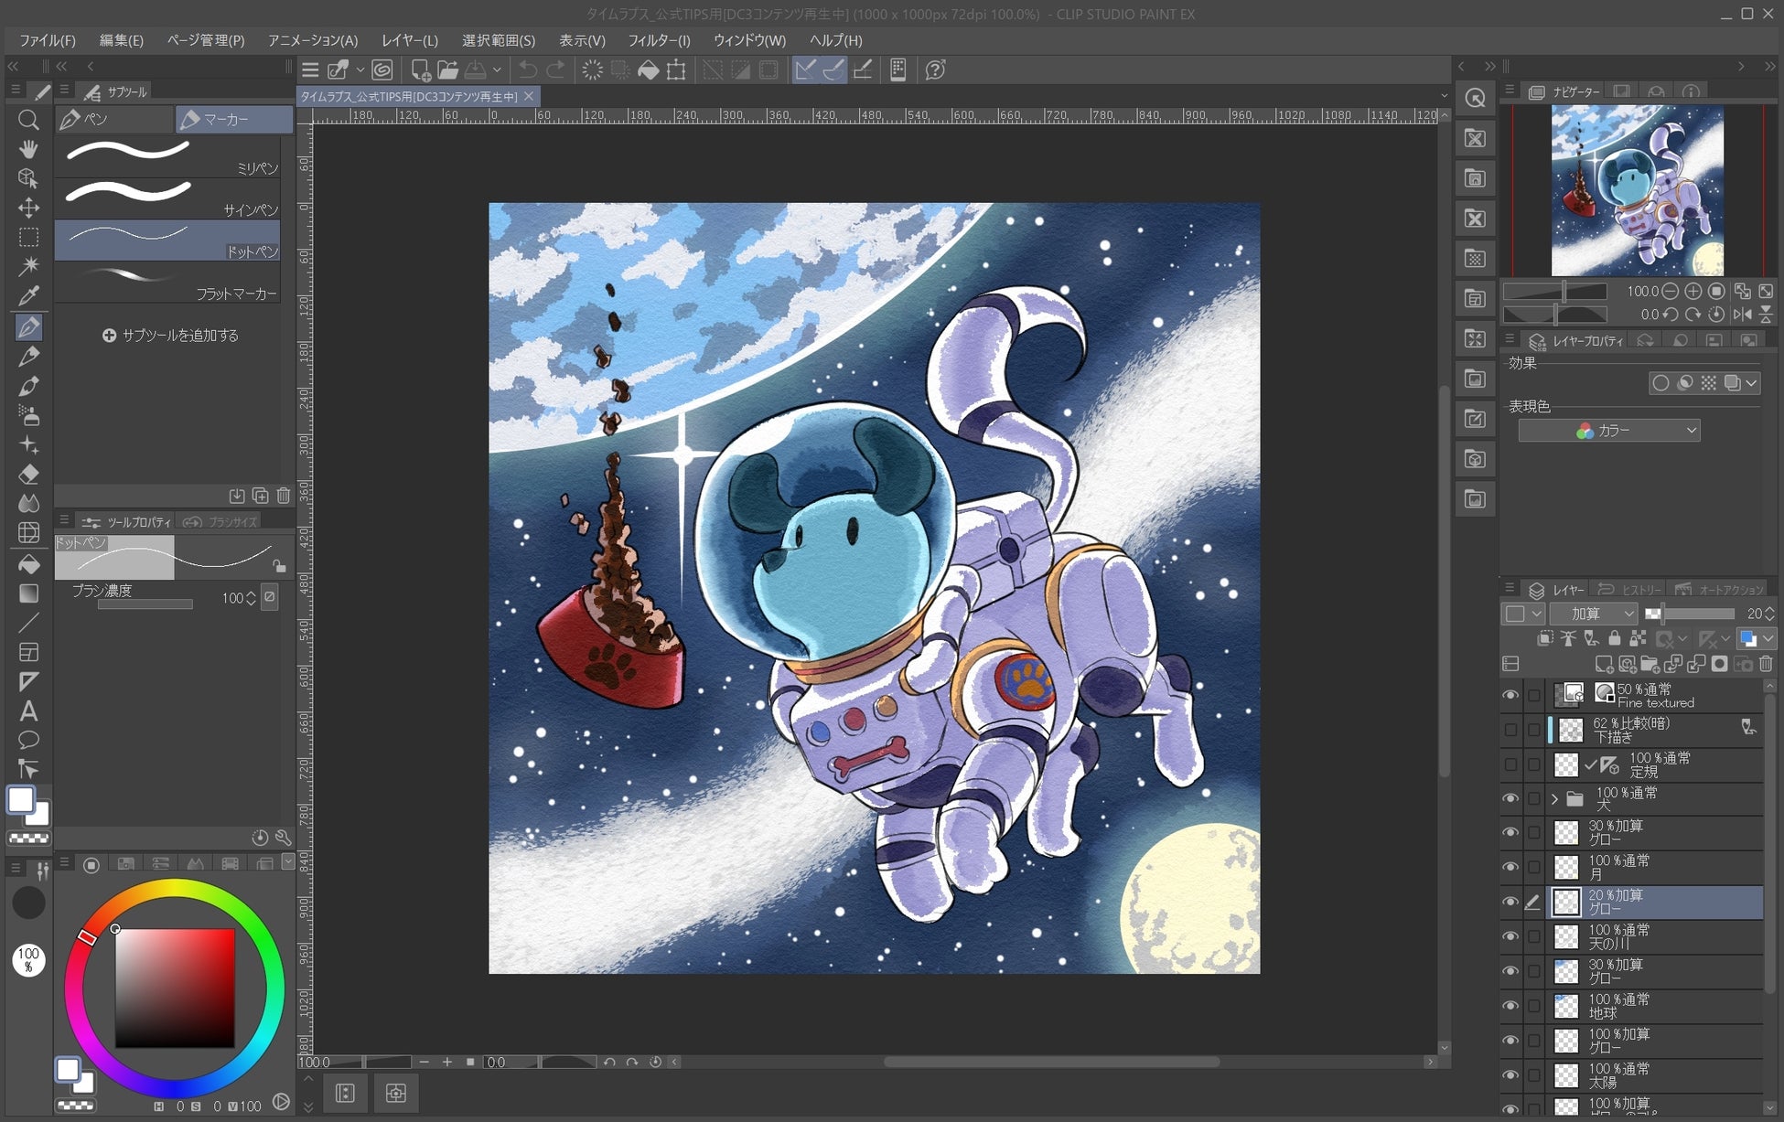Screen dimensions: 1784x1122
Task: Select the Hand move tool
Action: [28, 149]
